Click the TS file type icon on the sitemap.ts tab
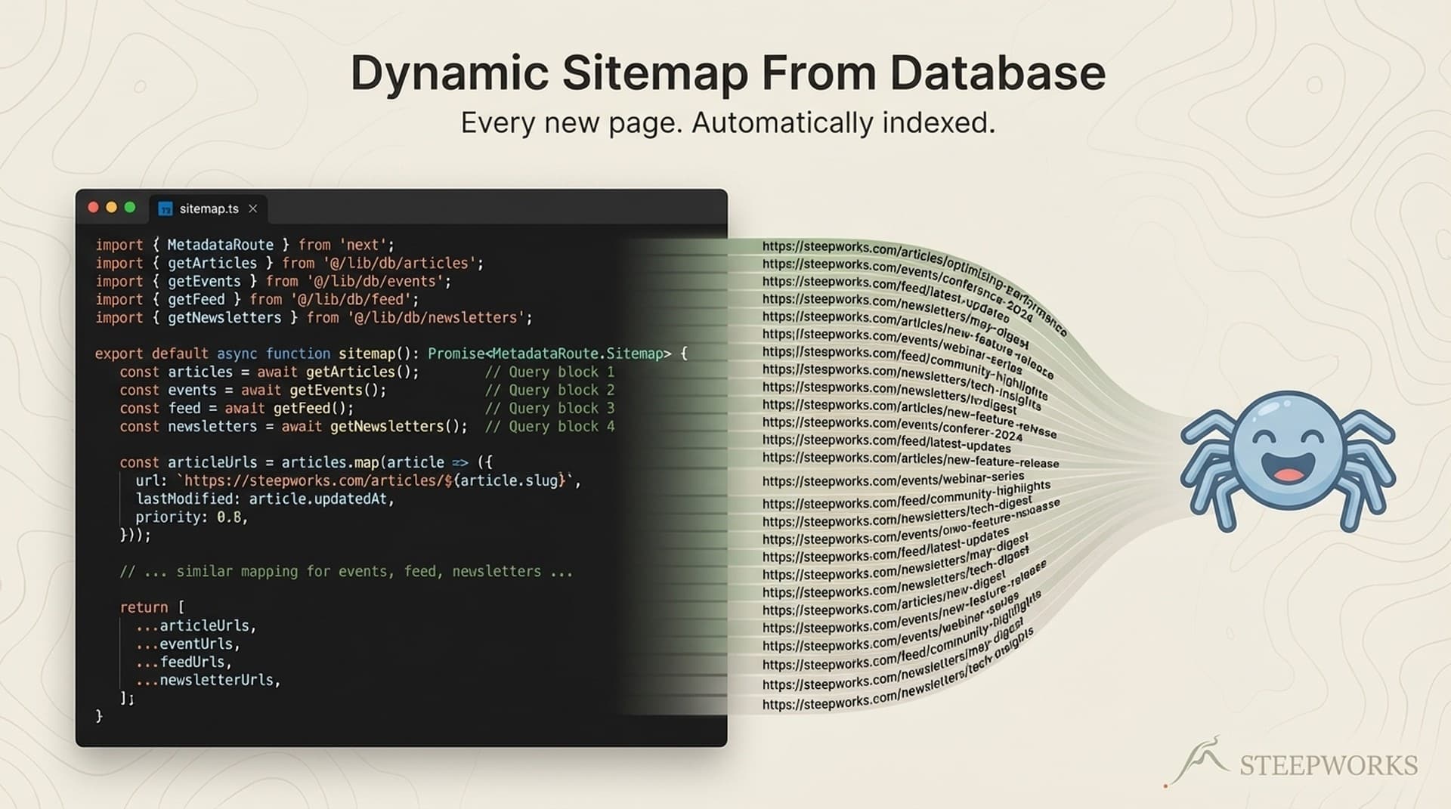 coord(163,209)
